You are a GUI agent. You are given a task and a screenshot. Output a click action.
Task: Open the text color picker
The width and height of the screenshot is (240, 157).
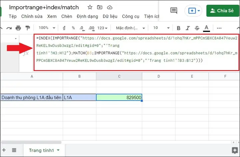207,28
